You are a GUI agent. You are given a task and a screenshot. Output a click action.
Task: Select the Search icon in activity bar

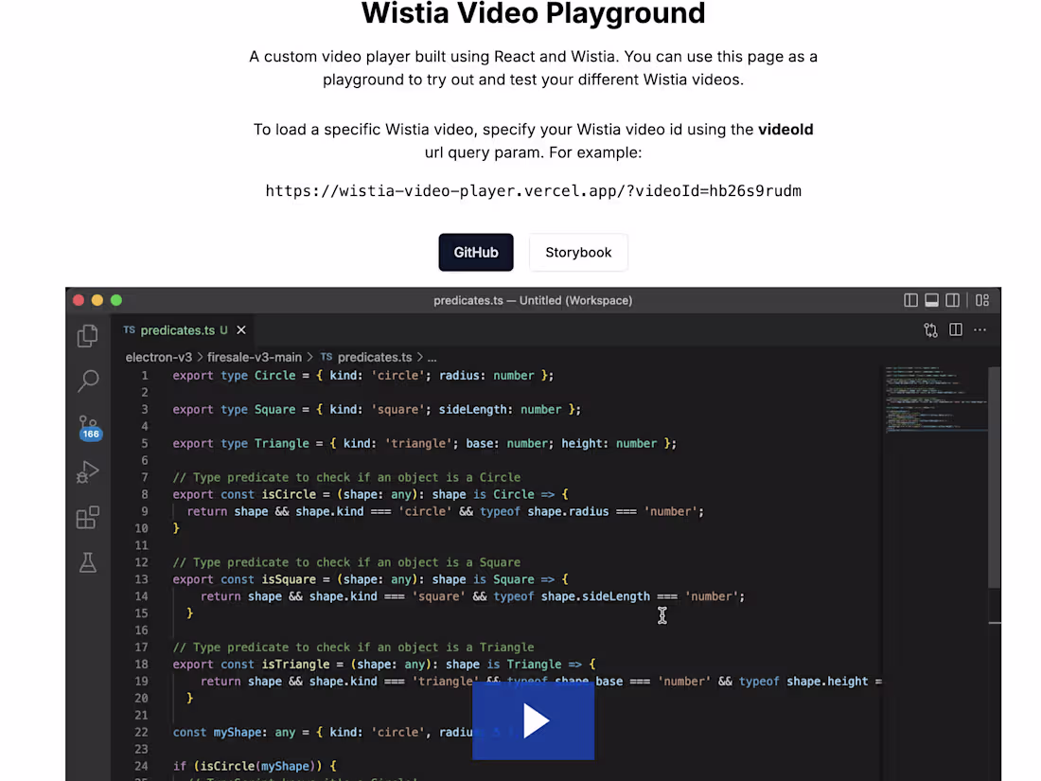[x=87, y=381]
